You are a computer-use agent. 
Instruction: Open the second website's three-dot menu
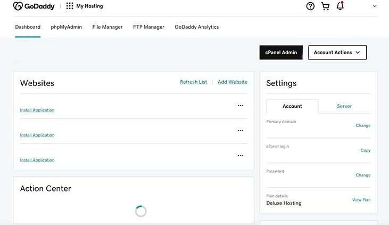click(240, 131)
